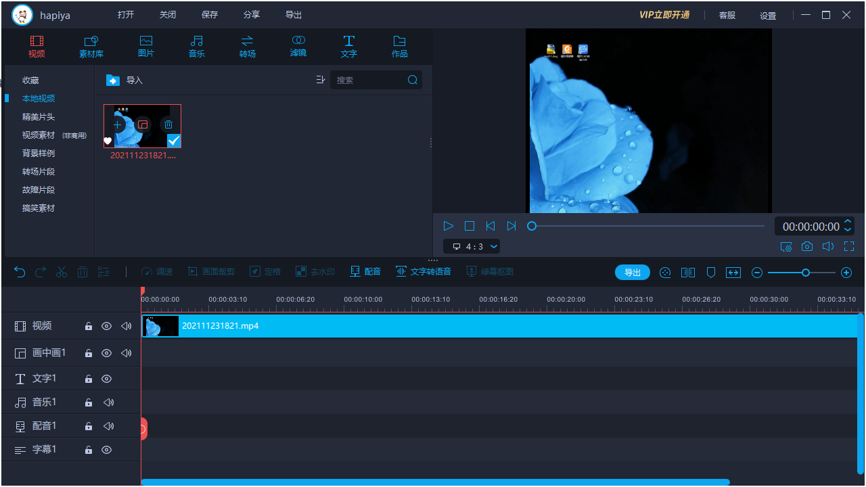Open the 滤镜 filters tab

pos(298,46)
